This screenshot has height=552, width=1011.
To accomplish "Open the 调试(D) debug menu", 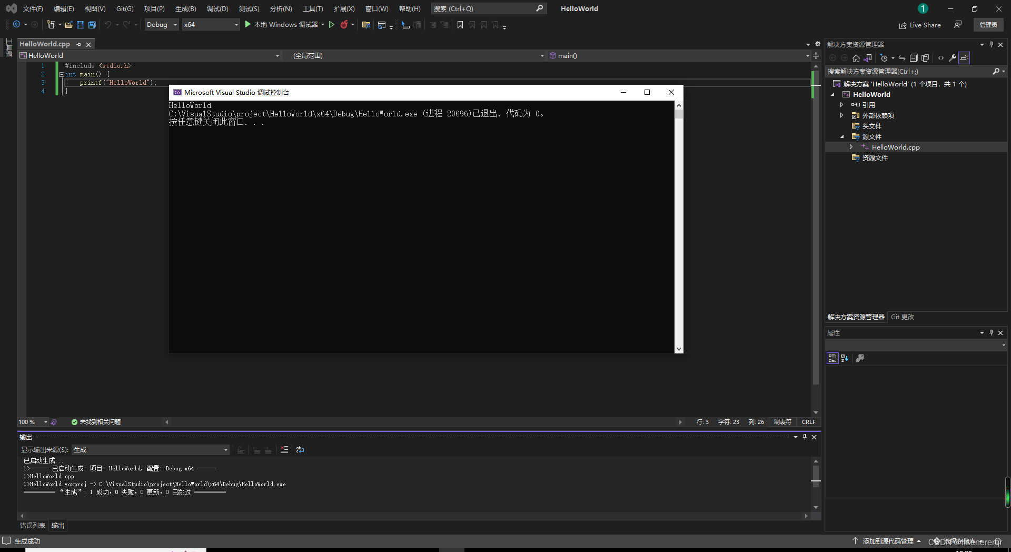I will (217, 8).
